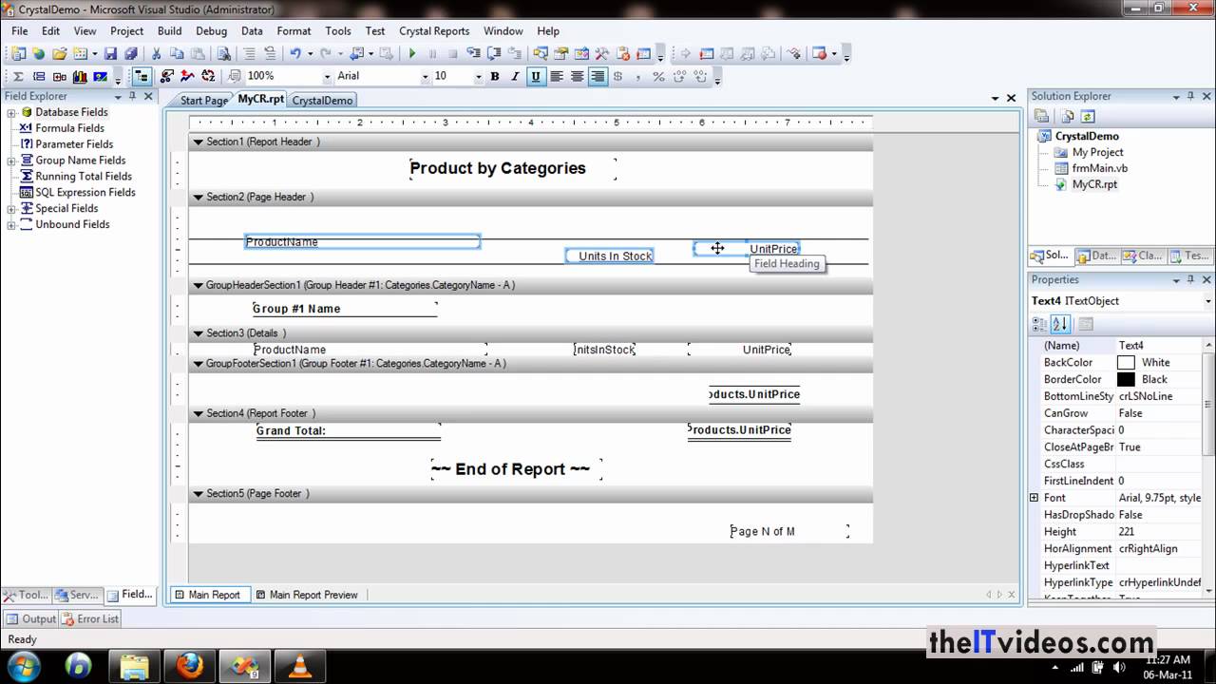The image size is (1216, 684).
Task: Click the Insert Picture icon
Action: coord(101,76)
